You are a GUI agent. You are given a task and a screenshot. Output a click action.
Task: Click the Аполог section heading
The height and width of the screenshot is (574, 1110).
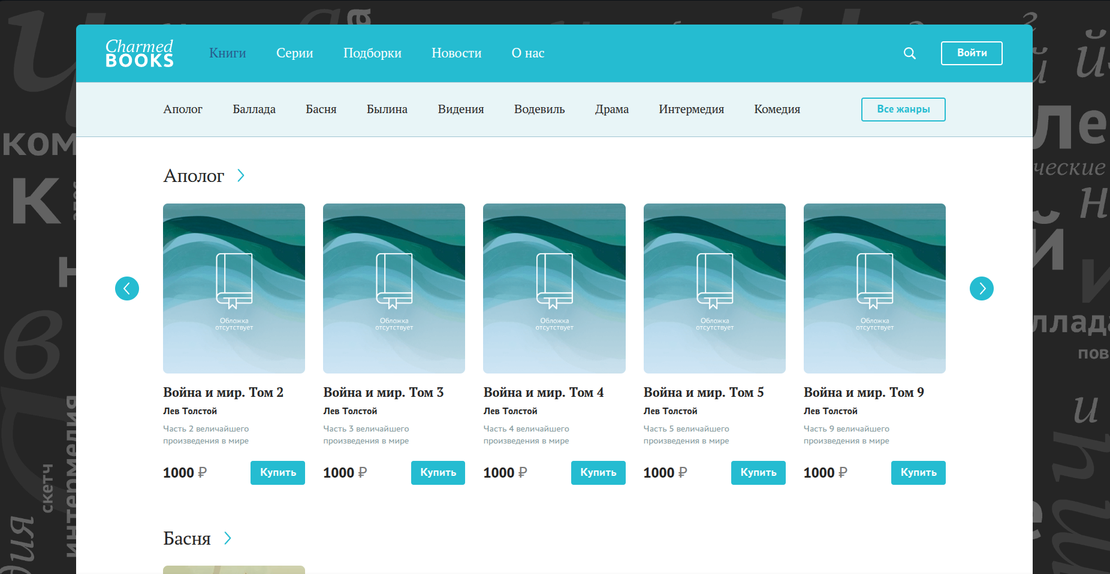tap(194, 176)
